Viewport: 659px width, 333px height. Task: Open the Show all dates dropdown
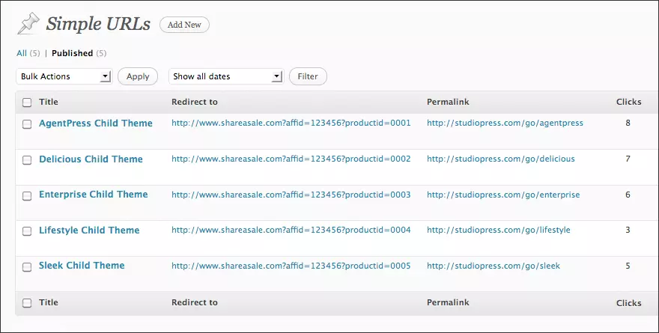pyautogui.click(x=226, y=76)
